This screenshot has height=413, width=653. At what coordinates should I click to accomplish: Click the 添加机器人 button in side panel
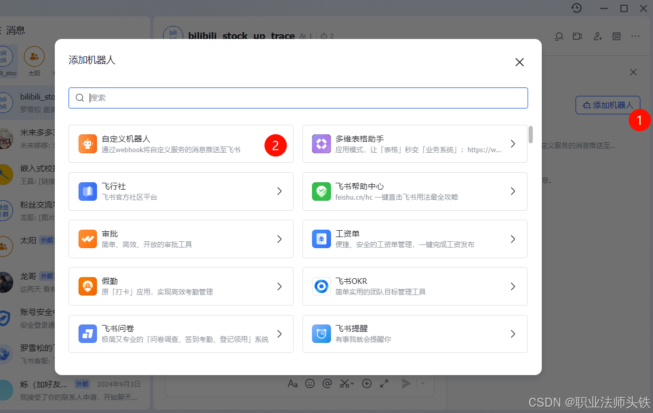coord(608,105)
